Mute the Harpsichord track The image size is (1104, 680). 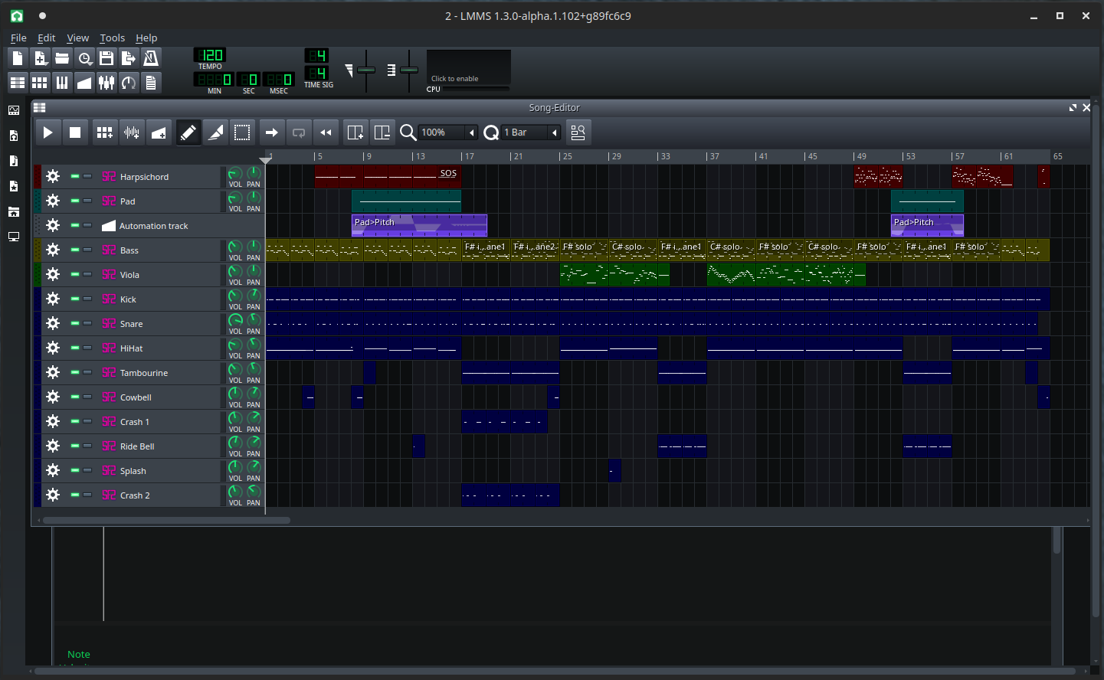(x=75, y=177)
